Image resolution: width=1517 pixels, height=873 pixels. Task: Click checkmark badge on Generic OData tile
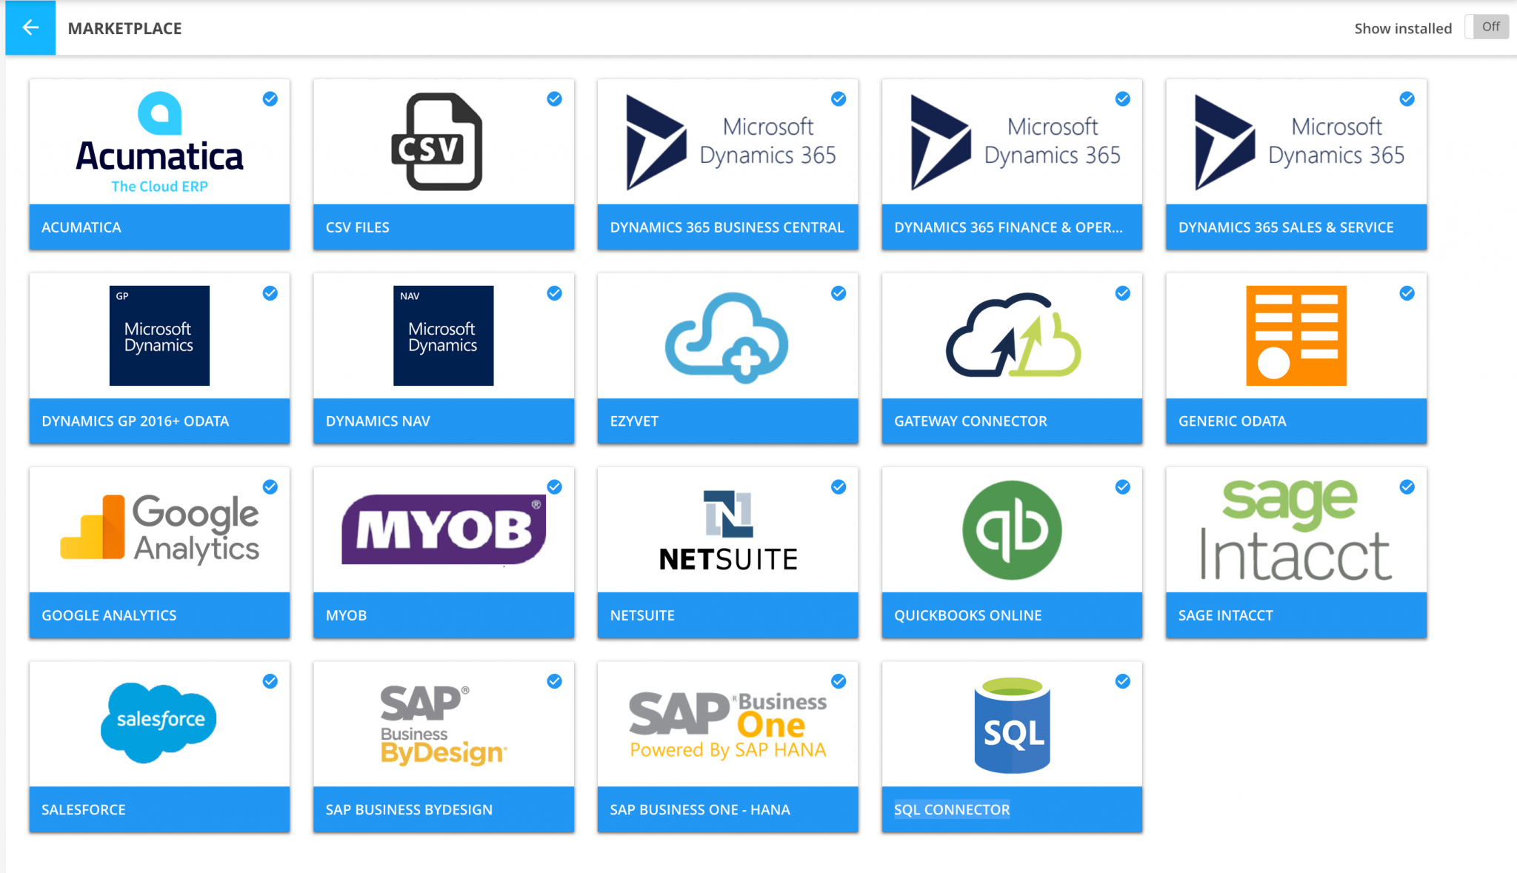click(x=1407, y=293)
